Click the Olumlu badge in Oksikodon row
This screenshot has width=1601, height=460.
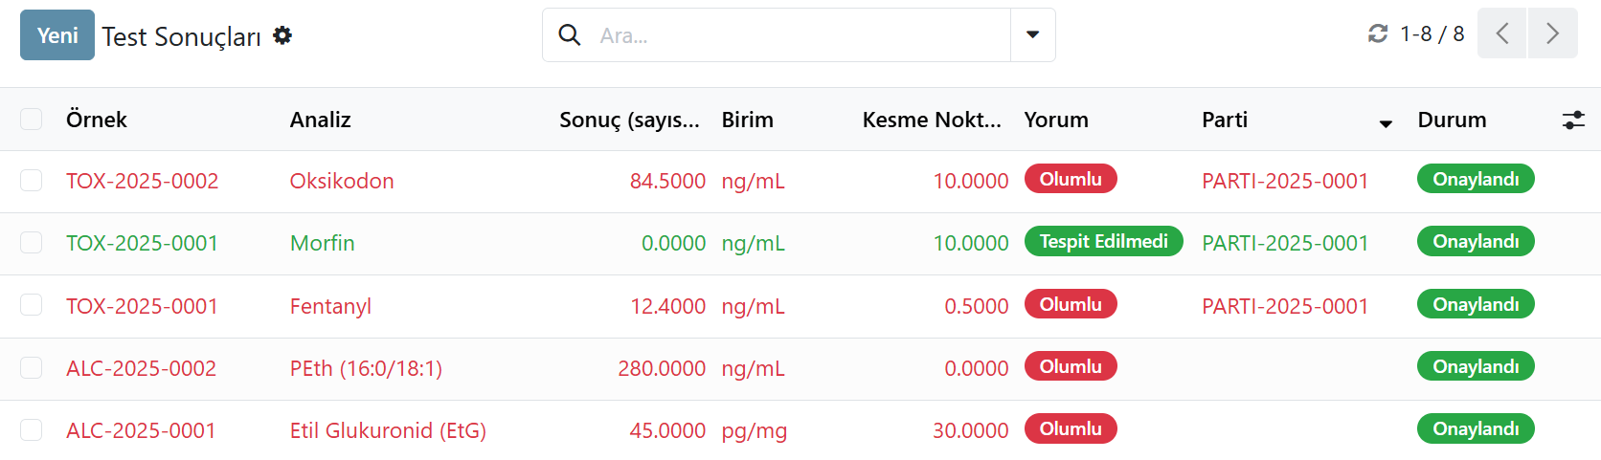[x=1071, y=179]
